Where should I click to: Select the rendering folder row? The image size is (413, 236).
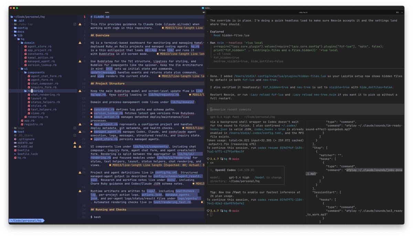pos(43,91)
